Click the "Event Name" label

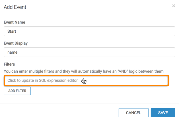coord(14,22)
